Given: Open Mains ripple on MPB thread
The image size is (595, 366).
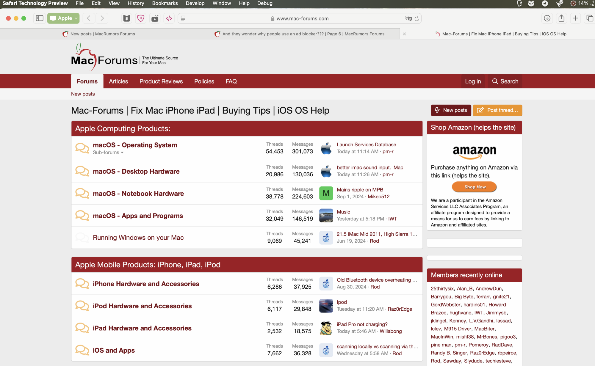Looking at the screenshot, I should pyautogui.click(x=360, y=190).
